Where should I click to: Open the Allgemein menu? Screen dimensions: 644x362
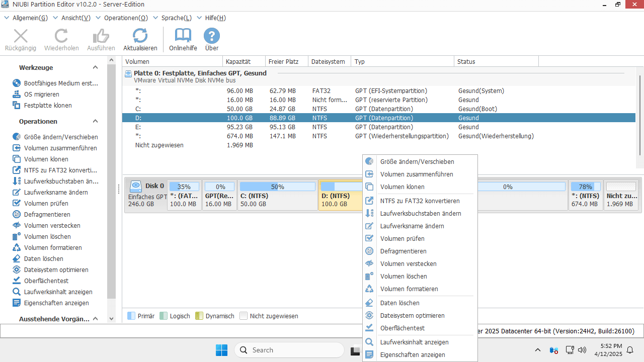tap(30, 18)
